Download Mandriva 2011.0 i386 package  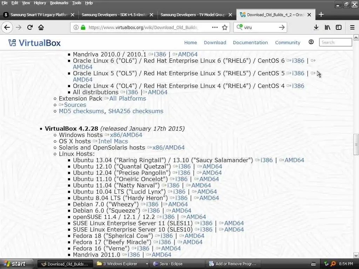pyautogui.click(x=134, y=255)
